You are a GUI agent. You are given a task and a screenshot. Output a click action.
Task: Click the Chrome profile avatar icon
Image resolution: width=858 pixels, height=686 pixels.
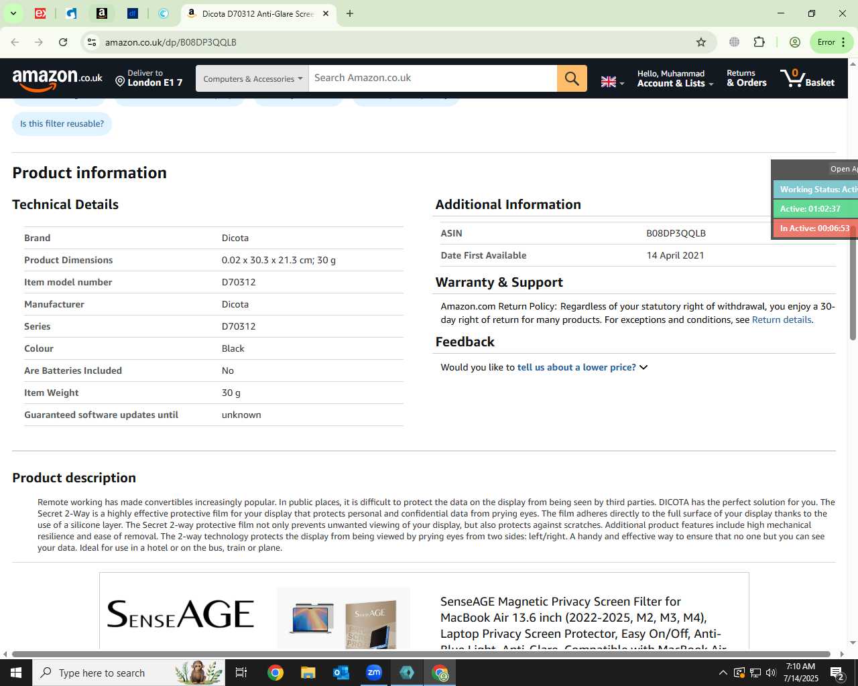tap(795, 42)
